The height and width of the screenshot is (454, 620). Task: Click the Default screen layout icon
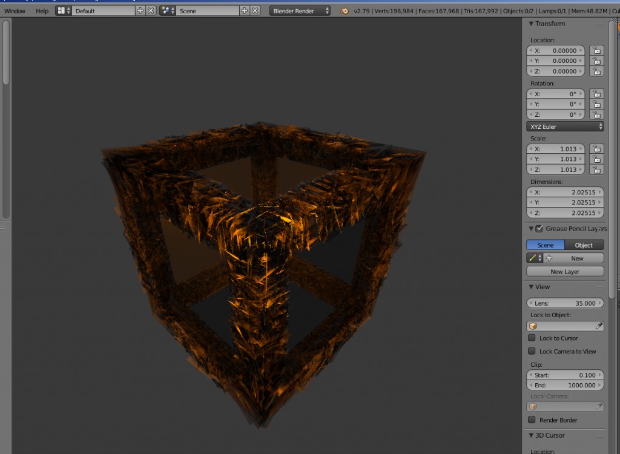(x=62, y=10)
